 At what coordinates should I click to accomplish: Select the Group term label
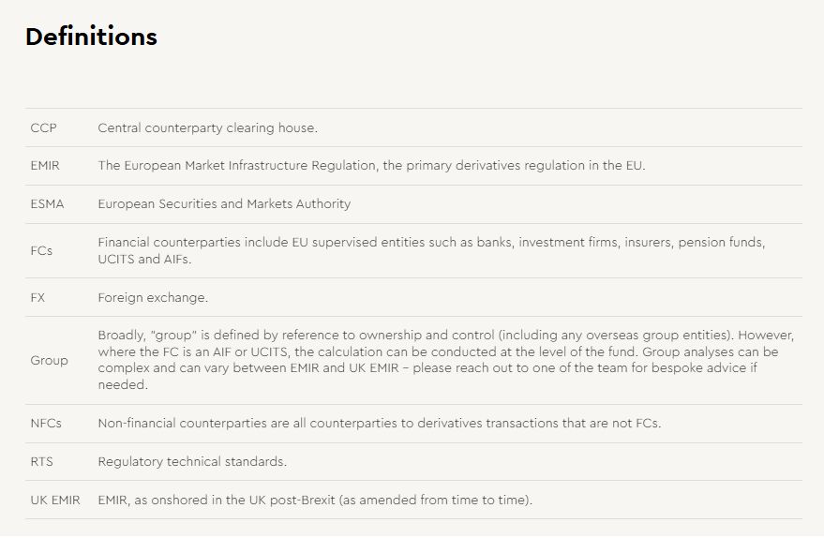click(49, 360)
